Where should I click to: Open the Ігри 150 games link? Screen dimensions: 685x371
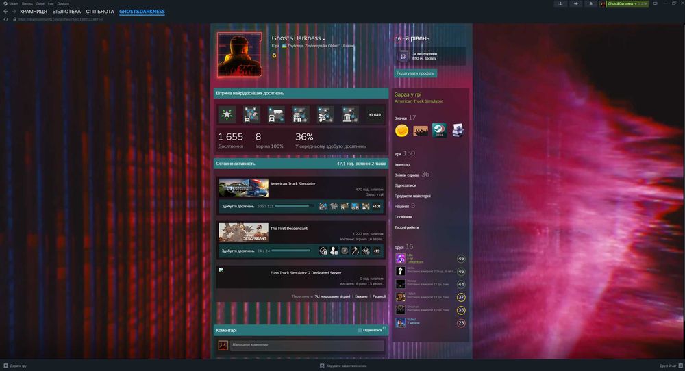pyautogui.click(x=405, y=153)
